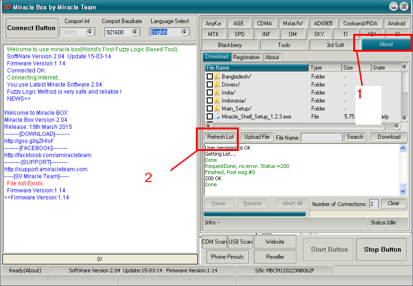
Task: Switch to the TI tab
Action: (345, 34)
